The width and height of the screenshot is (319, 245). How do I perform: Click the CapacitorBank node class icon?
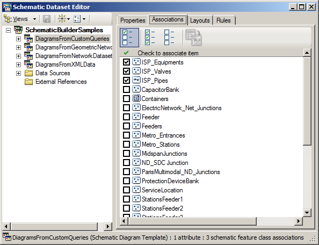(136, 89)
